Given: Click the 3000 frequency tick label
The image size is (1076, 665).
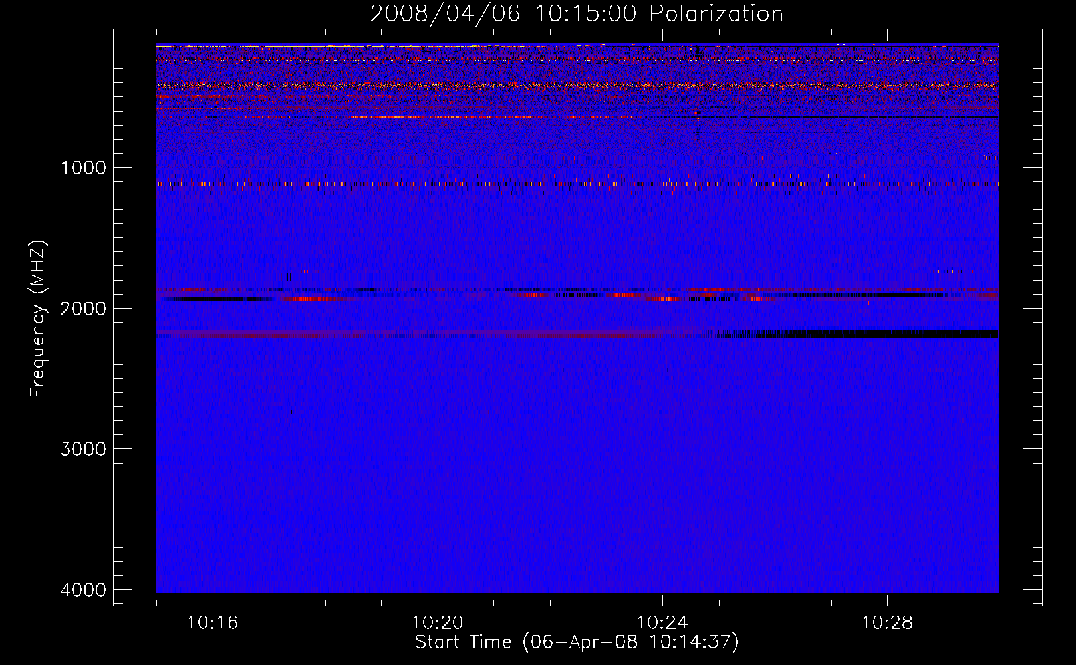Looking at the screenshot, I should click(x=83, y=449).
